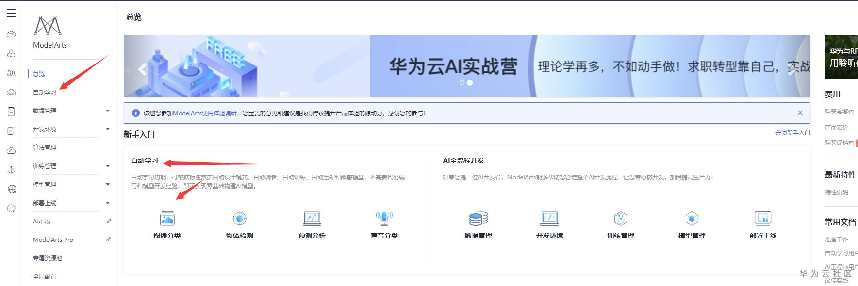Click the ModelArts logo

[48, 26]
